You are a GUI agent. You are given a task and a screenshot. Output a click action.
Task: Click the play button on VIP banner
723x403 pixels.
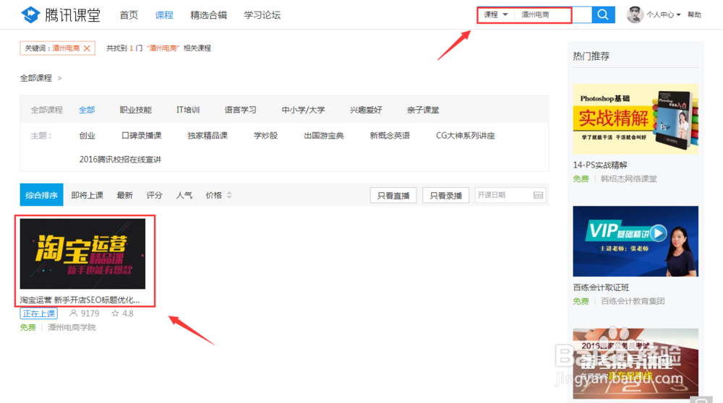[x=659, y=233]
